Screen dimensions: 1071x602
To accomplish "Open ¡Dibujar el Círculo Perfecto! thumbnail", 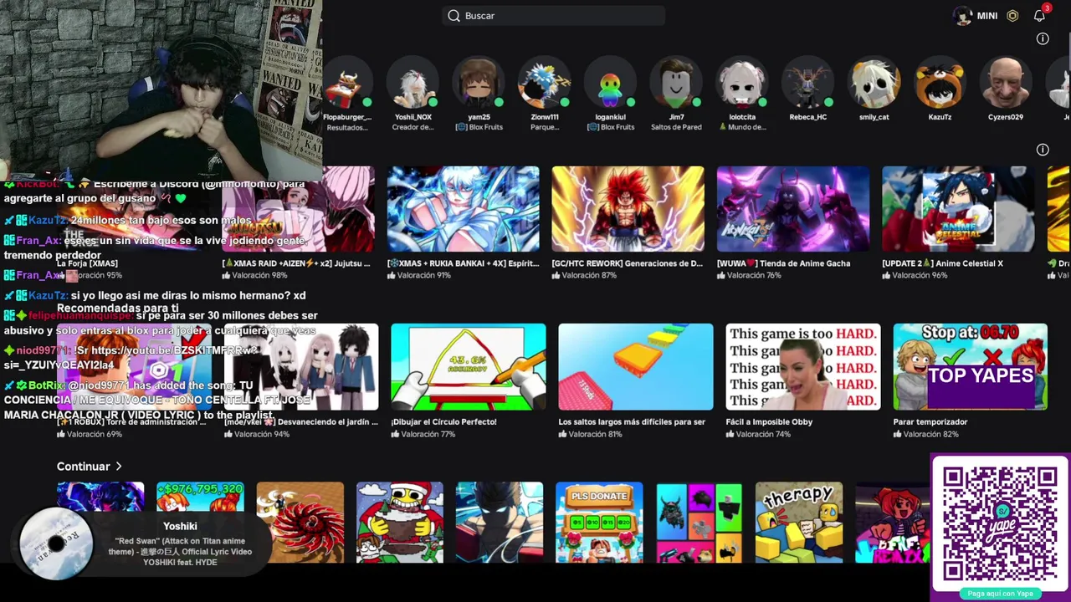I will pyautogui.click(x=469, y=367).
